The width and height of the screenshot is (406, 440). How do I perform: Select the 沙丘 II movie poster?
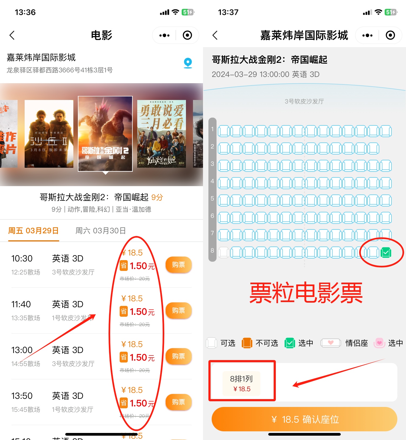pyautogui.click(x=49, y=134)
